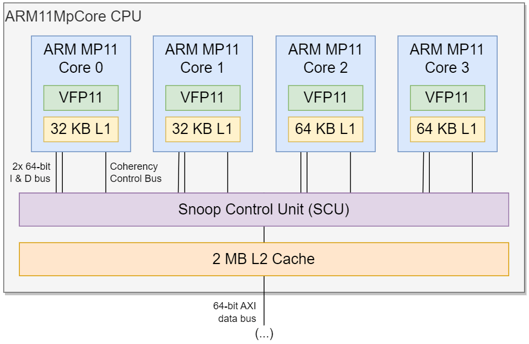
Task: Select the ARM MP11 Core 1 block
Action: point(203,94)
